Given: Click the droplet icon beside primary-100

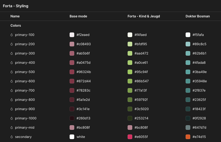Looking at the screenshot, I should click(x=12, y=35).
